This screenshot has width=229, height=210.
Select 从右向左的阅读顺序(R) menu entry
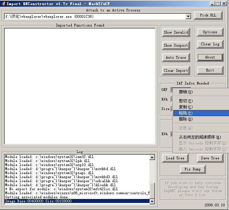(201, 137)
